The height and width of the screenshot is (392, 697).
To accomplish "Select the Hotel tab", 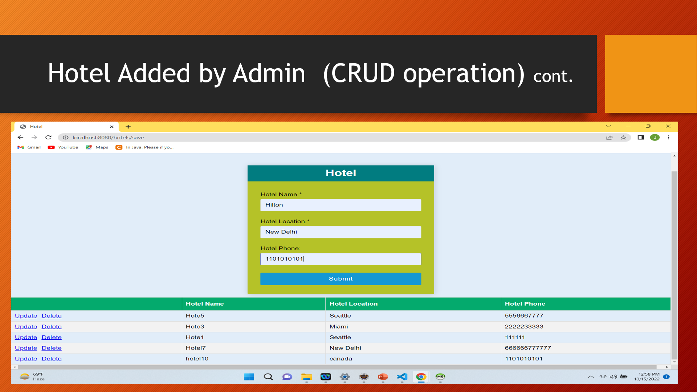I will (66, 127).
